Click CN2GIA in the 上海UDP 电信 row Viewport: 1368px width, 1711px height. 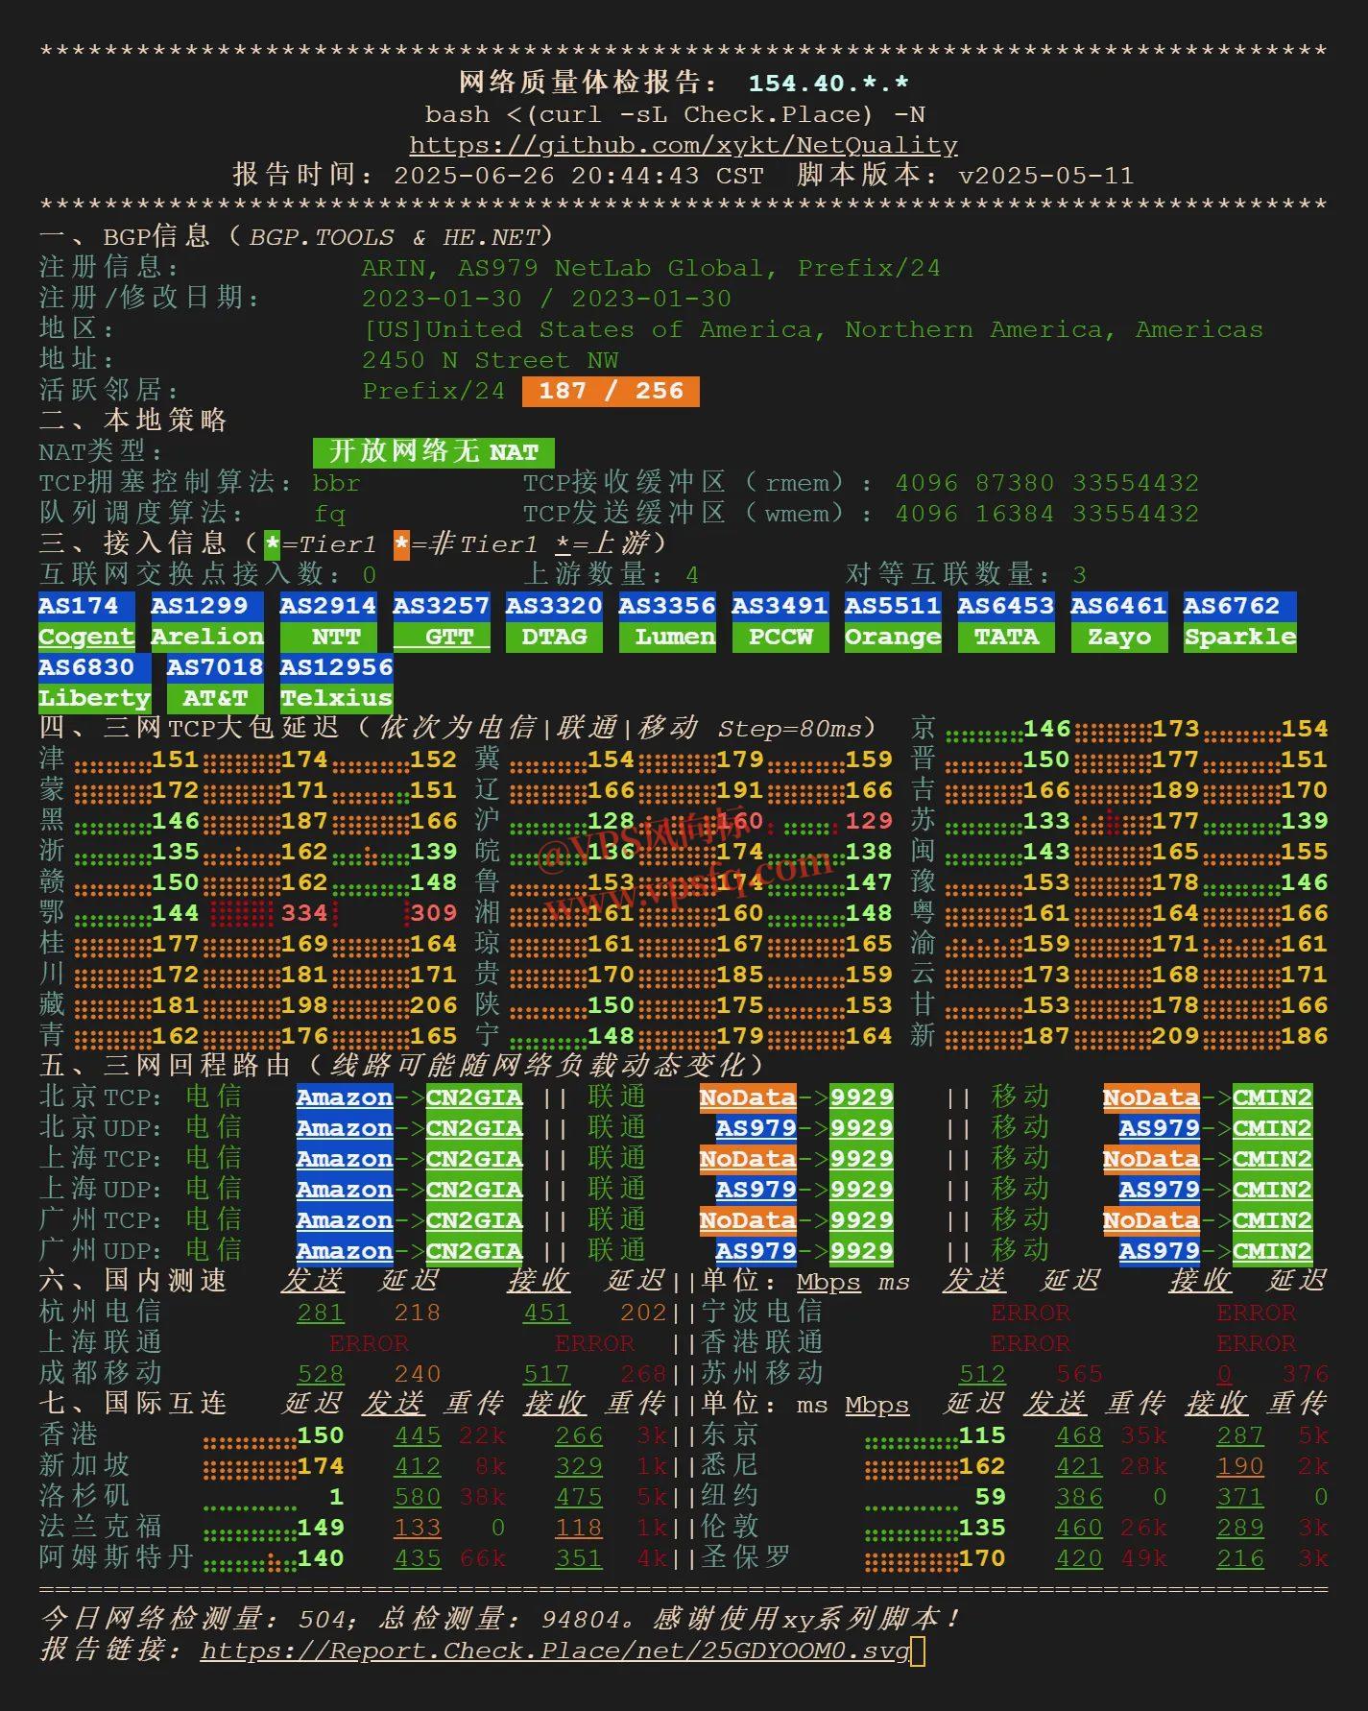tap(474, 1190)
